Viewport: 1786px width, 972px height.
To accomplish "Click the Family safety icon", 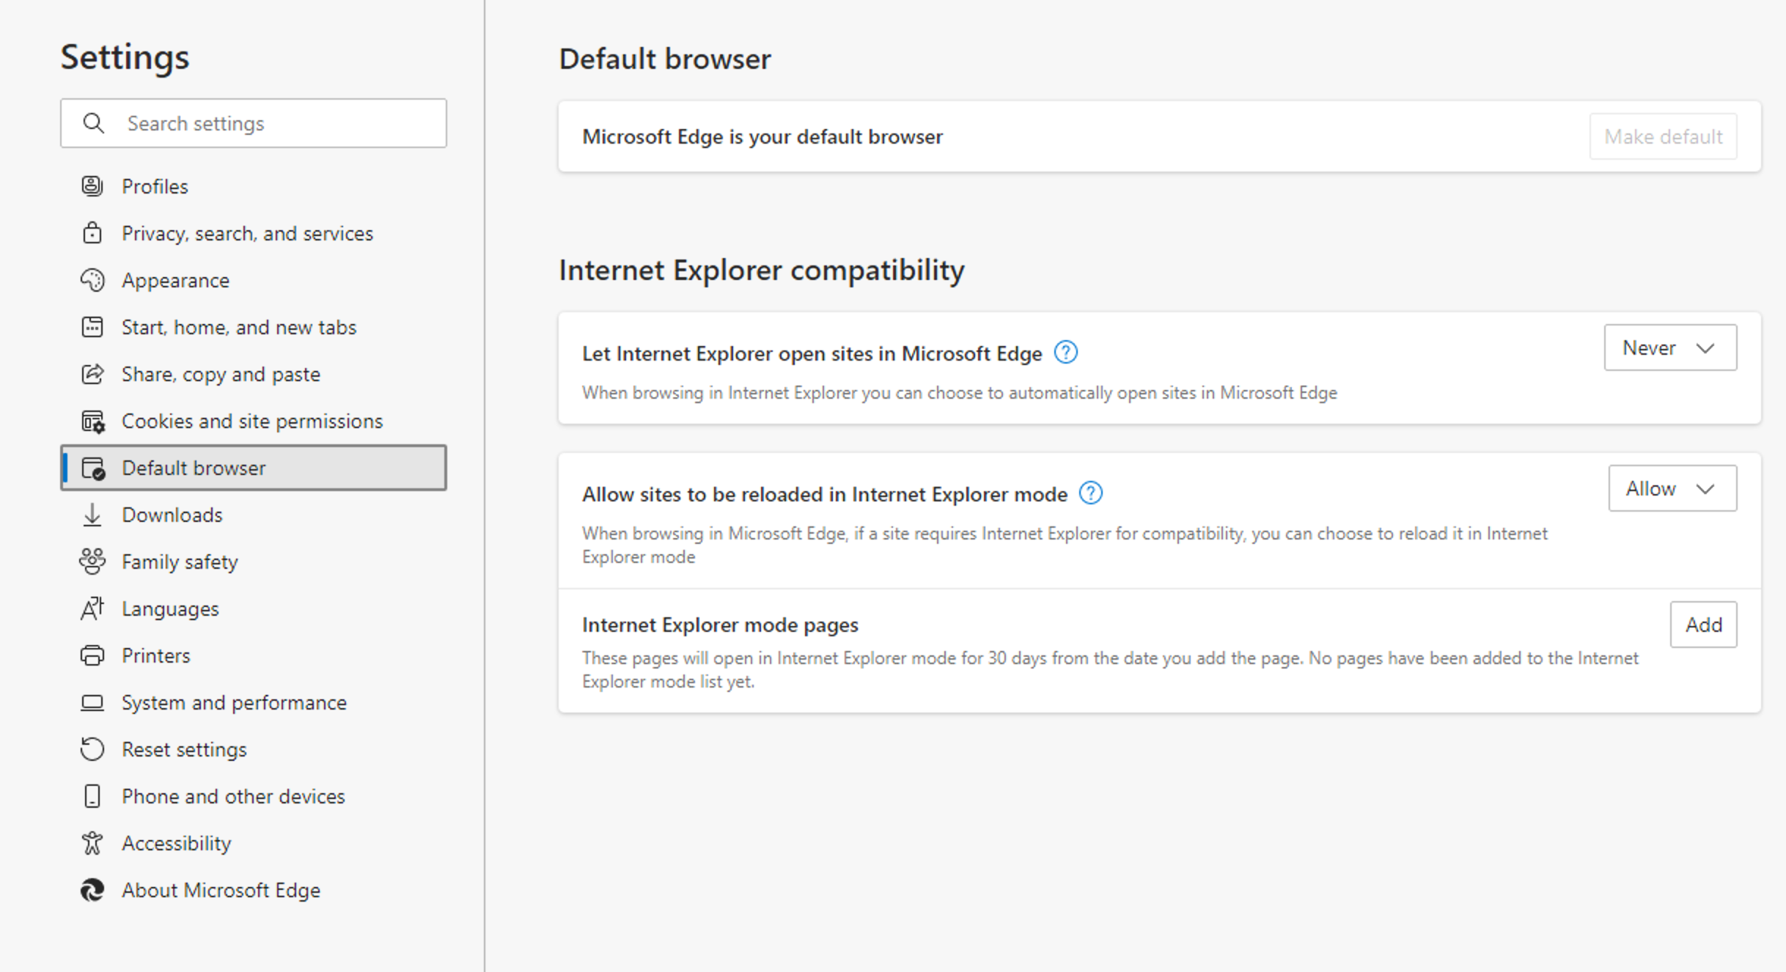I will pyautogui.click(x=92, y=562).
